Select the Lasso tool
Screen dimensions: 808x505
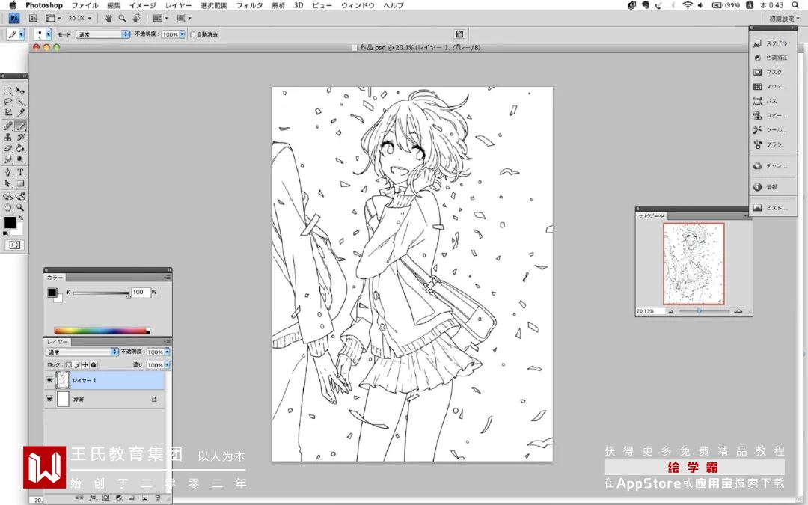[x=7, y=102]
